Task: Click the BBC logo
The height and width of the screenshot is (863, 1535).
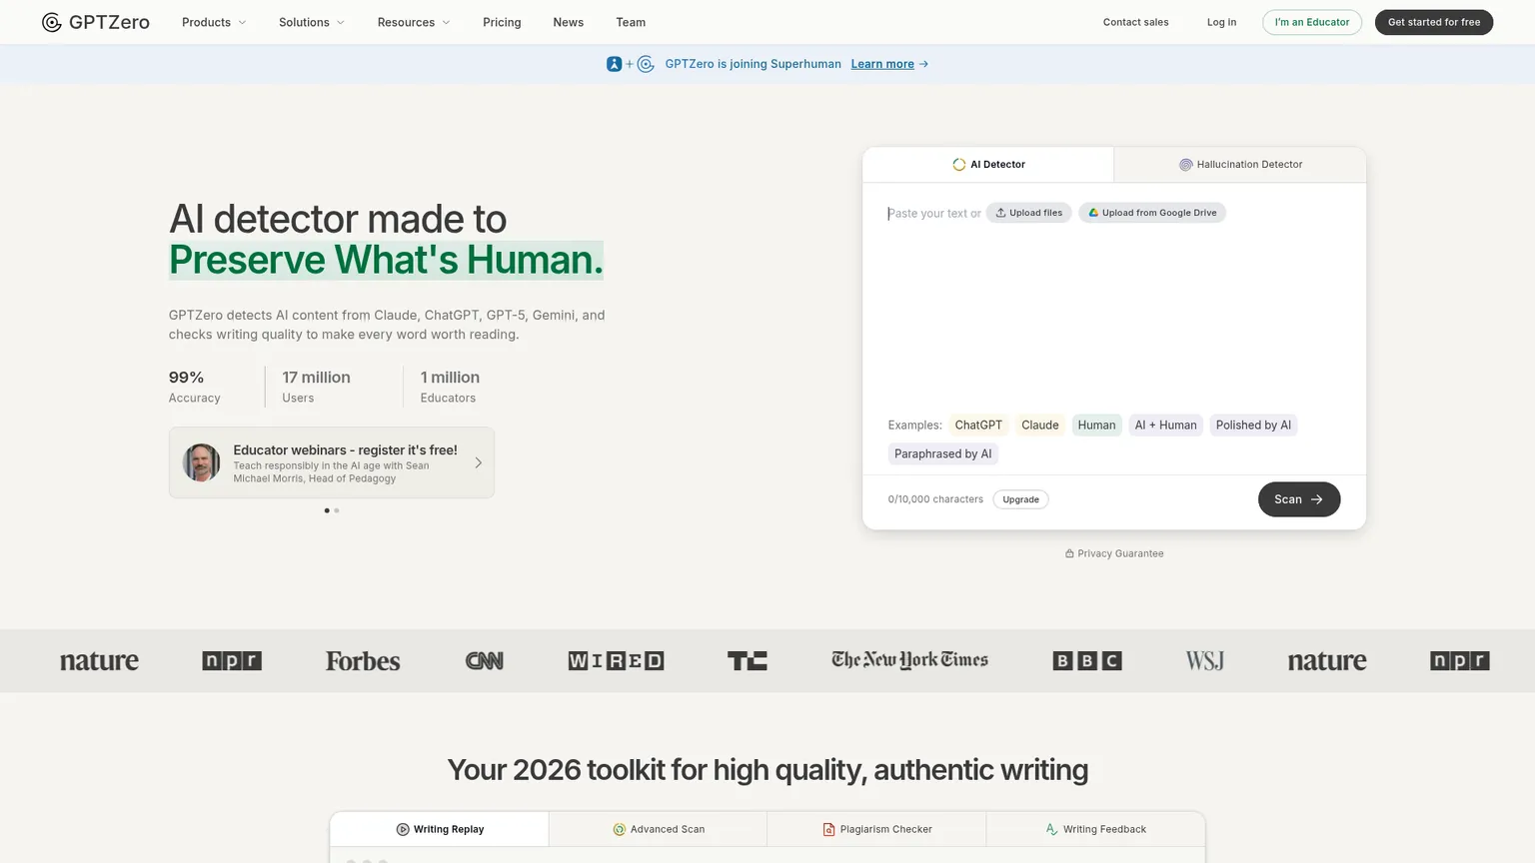Action: [x=1087, y=661]
